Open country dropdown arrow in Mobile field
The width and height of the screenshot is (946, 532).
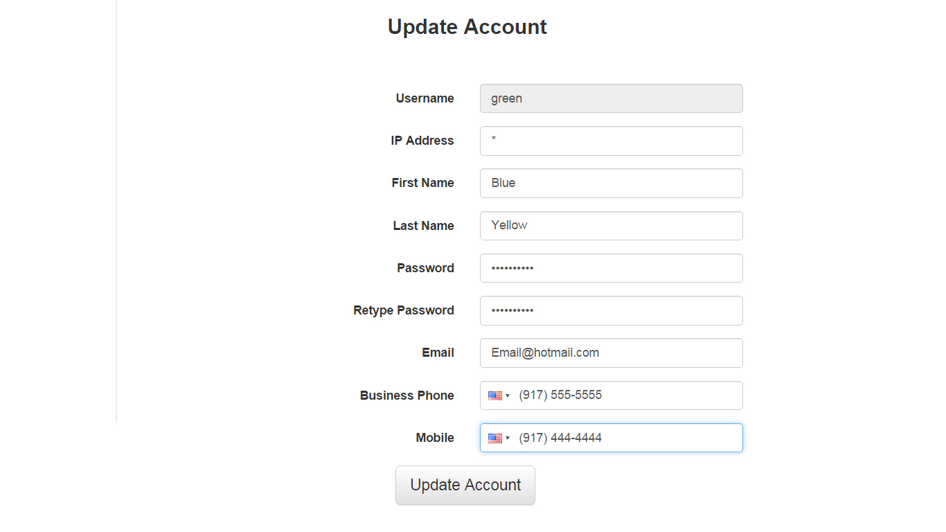pyautogui.click(x=508, y=438)
